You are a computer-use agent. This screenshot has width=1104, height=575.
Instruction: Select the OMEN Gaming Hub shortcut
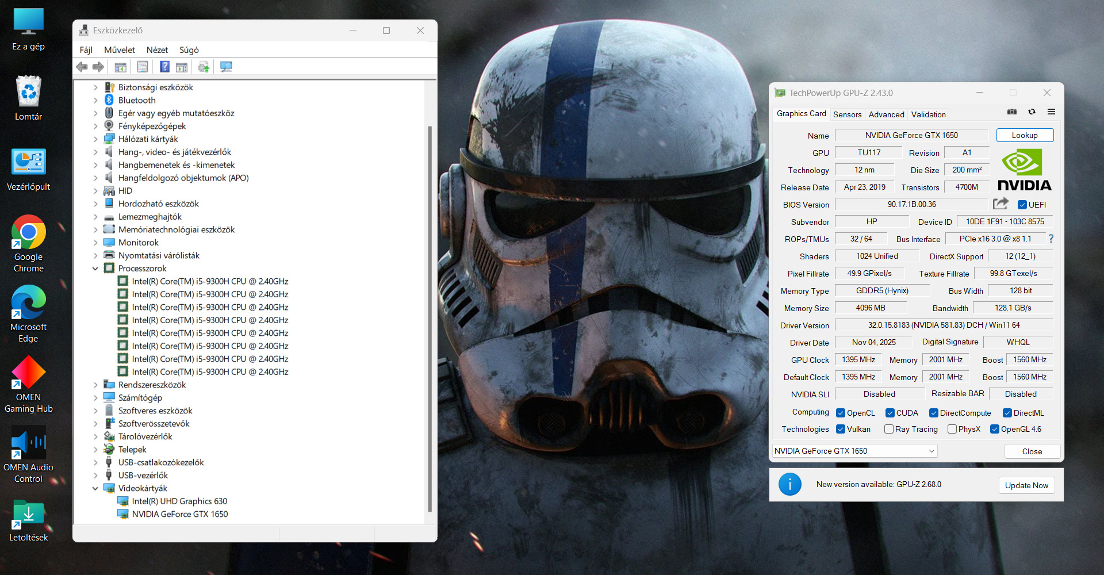point(29,384)
